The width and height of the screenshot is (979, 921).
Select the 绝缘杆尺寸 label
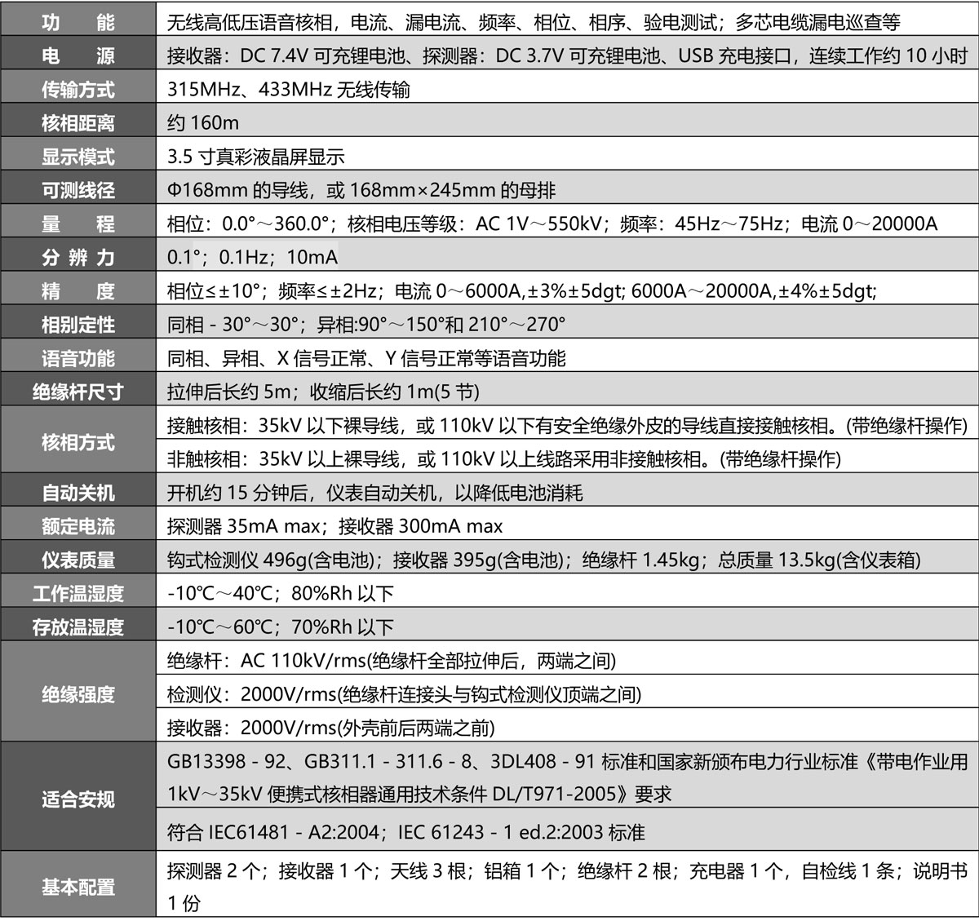click(x=78, y=391)
